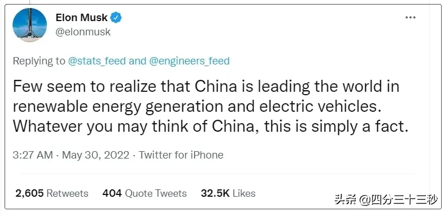The width and height of the screenshot is (444, 211).
Task: Click the May 30, 2022 date
Action: coord(96,155)
